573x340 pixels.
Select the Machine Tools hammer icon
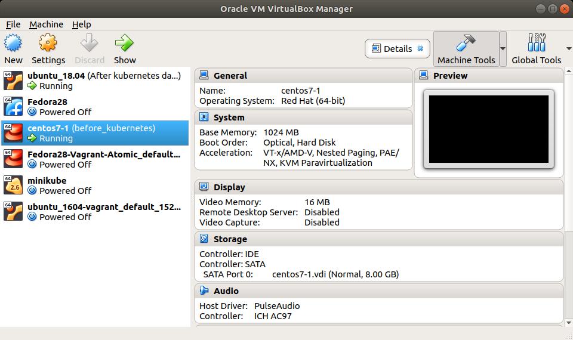click(466, 43)
